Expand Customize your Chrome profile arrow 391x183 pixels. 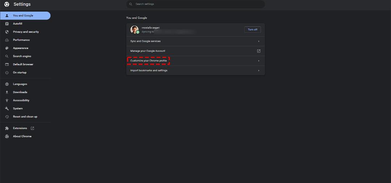[x=258, y=61]
